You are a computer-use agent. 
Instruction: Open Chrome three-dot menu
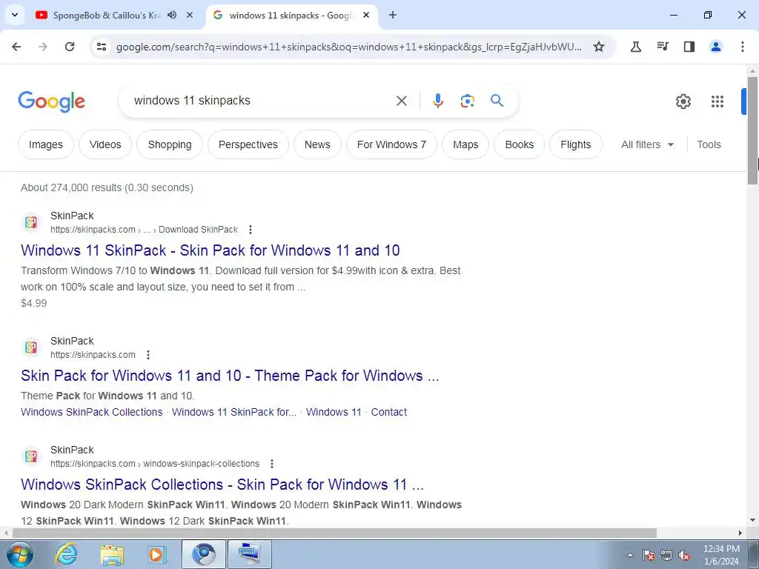[x=743, y=47]
